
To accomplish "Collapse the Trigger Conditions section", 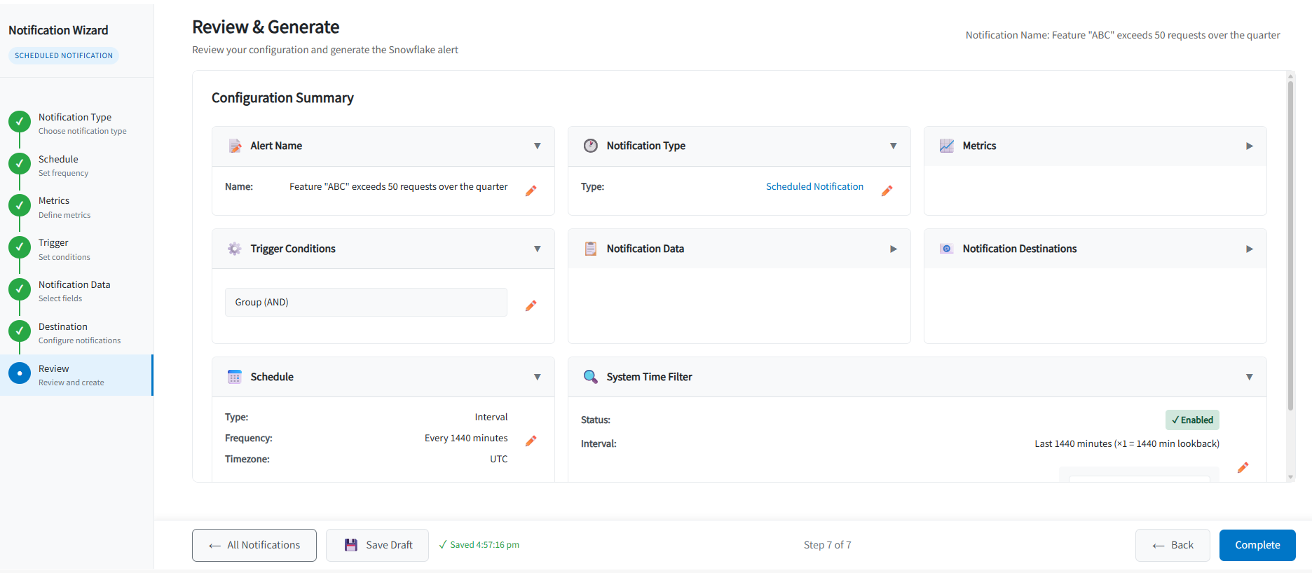I will coord(538,249).
